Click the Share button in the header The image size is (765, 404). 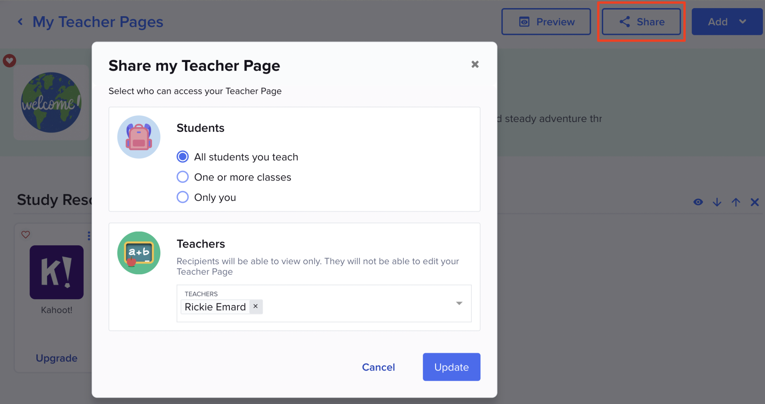click(x=641, y=22)
